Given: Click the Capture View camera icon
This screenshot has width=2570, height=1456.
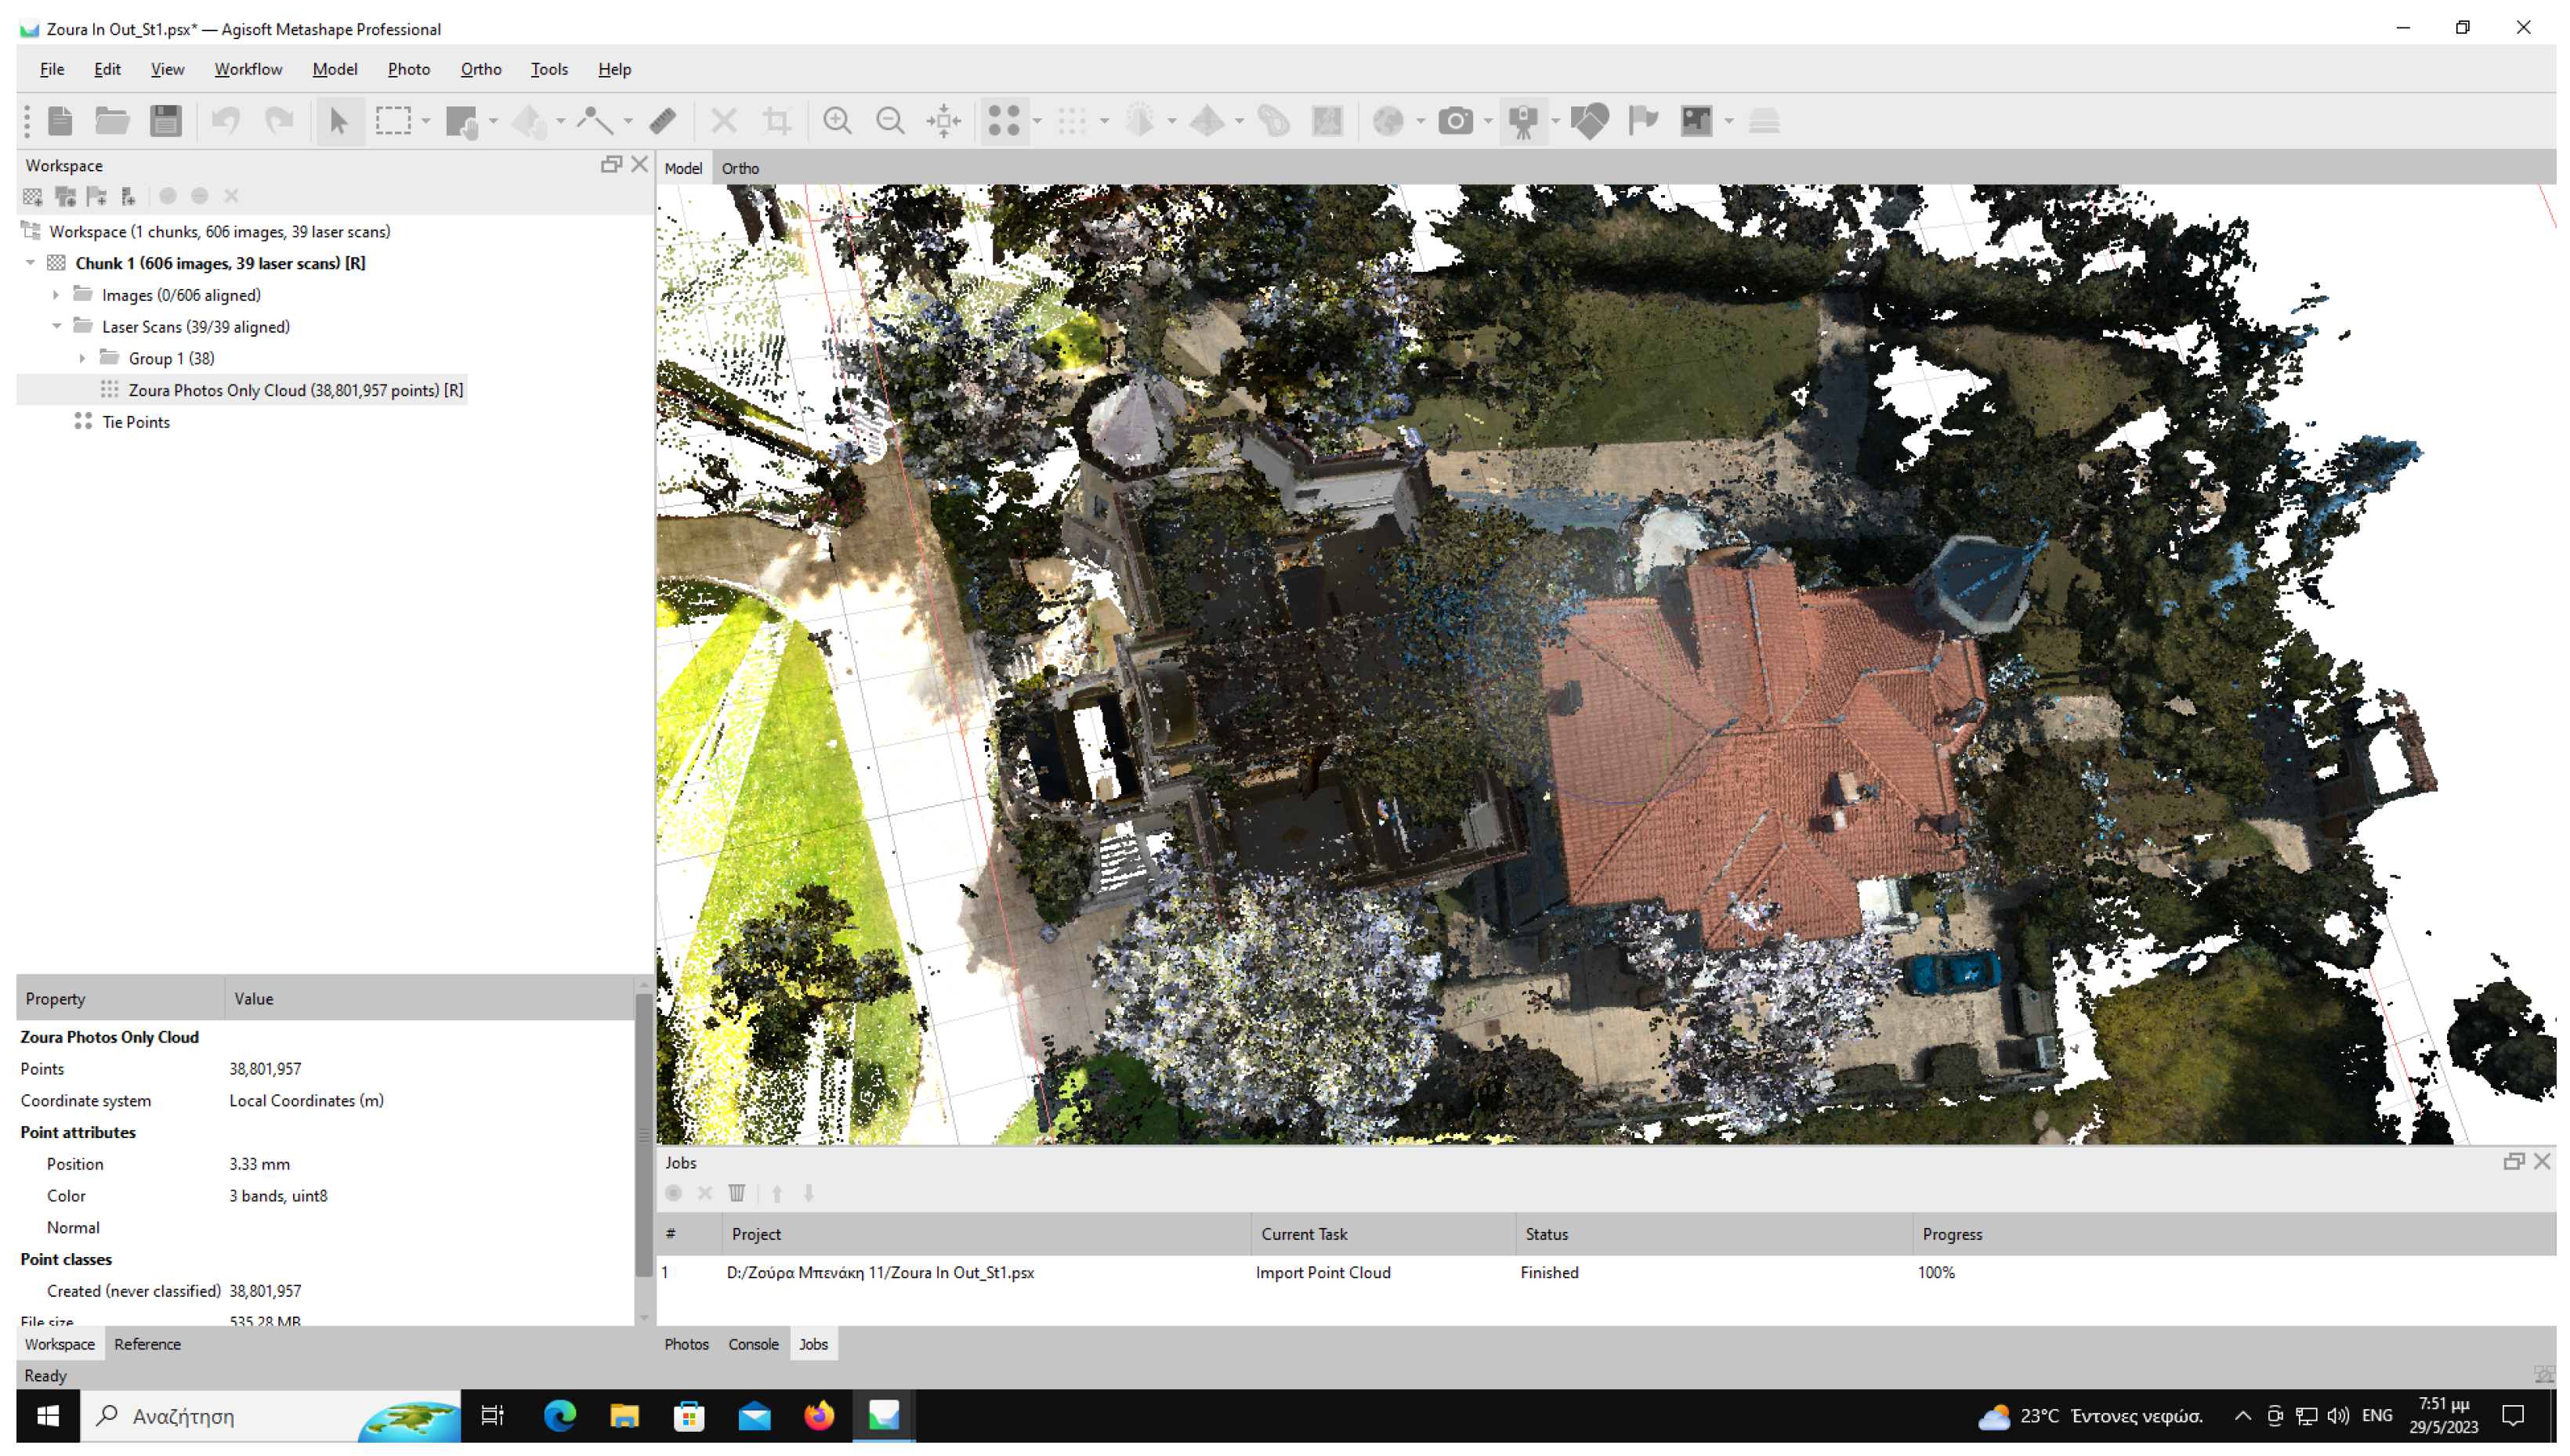Looking at the screenshot, I should pos(1456,121).
